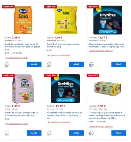Open Tarrito de pera y manzana title link
This screenshot has width=131, height=142.
pyautogui.click(x=107, y=115)
